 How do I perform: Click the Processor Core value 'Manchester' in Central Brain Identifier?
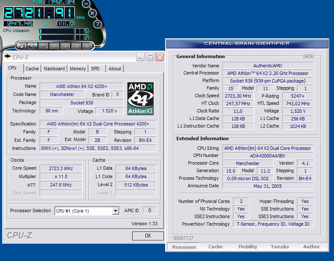click(x=248, y=163)
